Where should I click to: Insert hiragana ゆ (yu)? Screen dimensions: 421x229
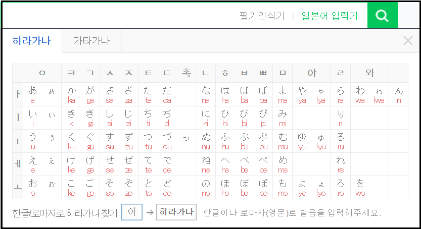pyautogui.click(x=302, y=141)
